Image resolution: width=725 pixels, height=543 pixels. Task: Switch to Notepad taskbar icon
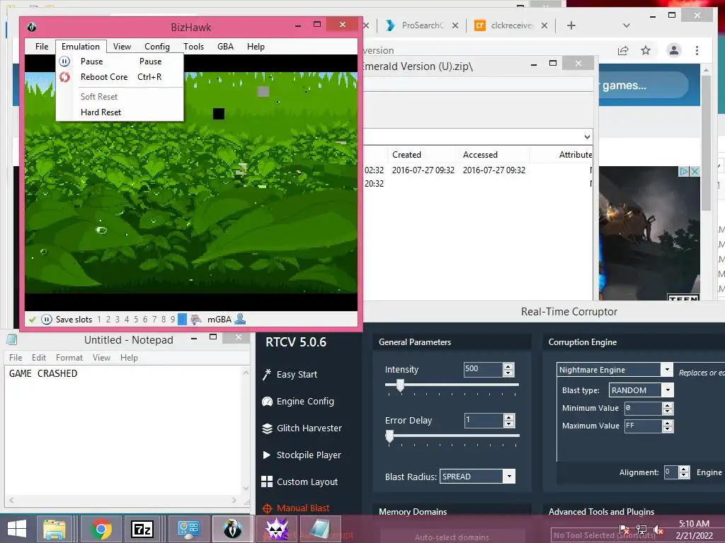click(320, 529)
